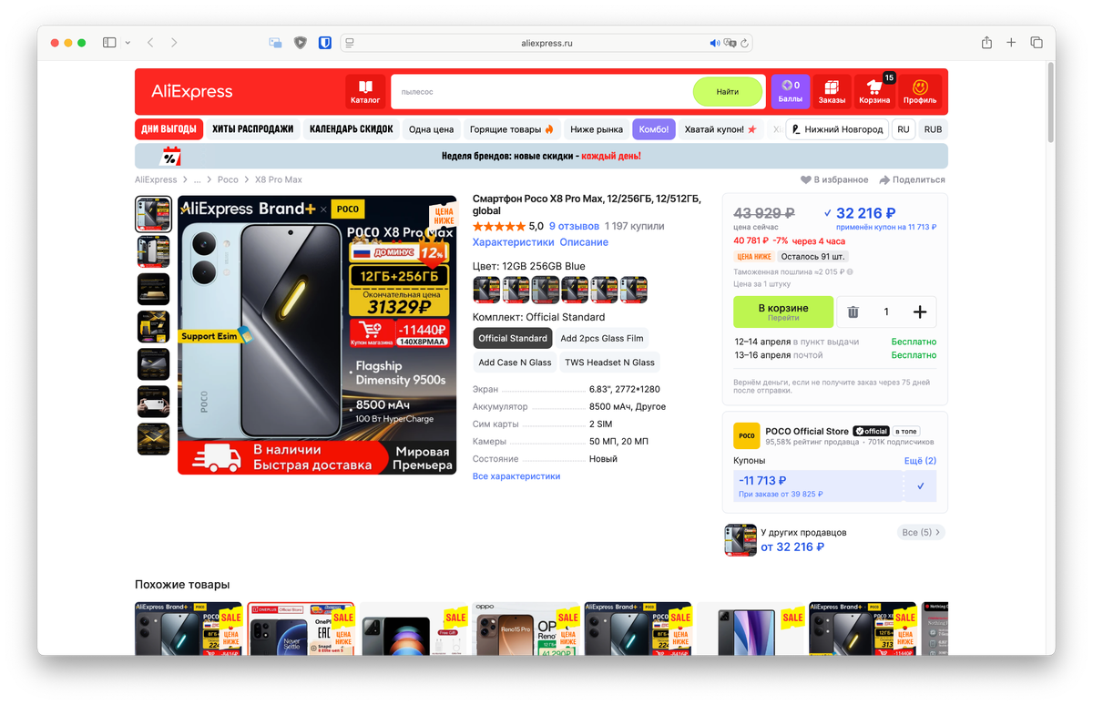Screen dimensions: 1093x705
Task: Open Ниже рынка tab
Action: pos(597,129)
